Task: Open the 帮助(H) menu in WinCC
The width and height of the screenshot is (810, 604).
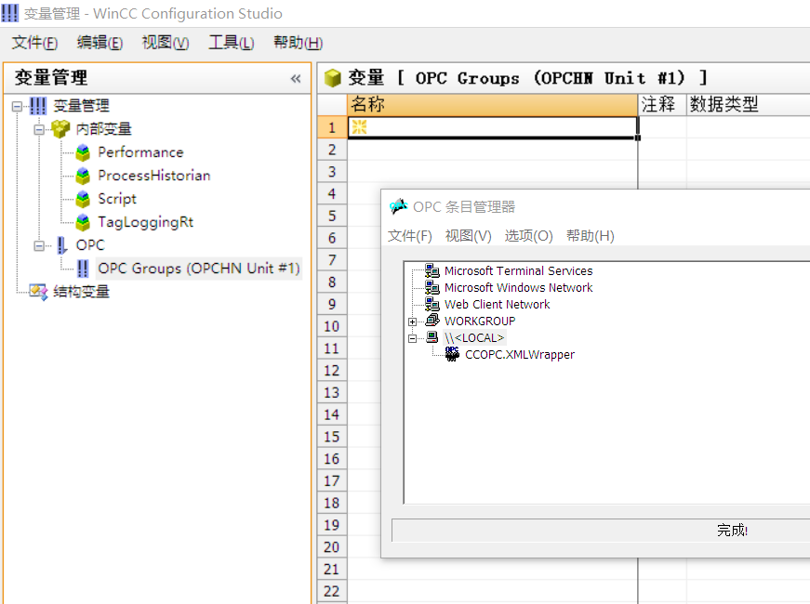Action: (x=299, y=43)
